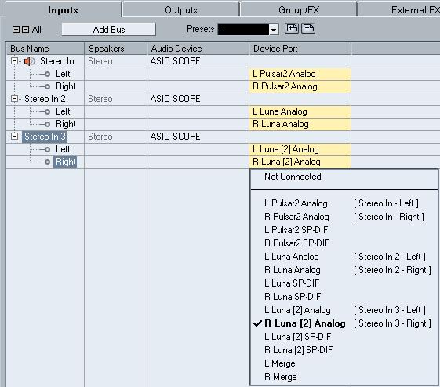The width and height of the screenshot is (440, 387).
Task: Expand all buses with the plus All icon
Action: [16, 30]
